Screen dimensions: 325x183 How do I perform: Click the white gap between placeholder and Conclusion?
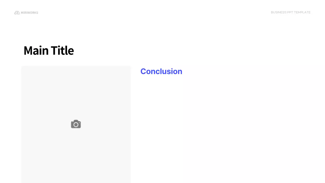point(136,114)
